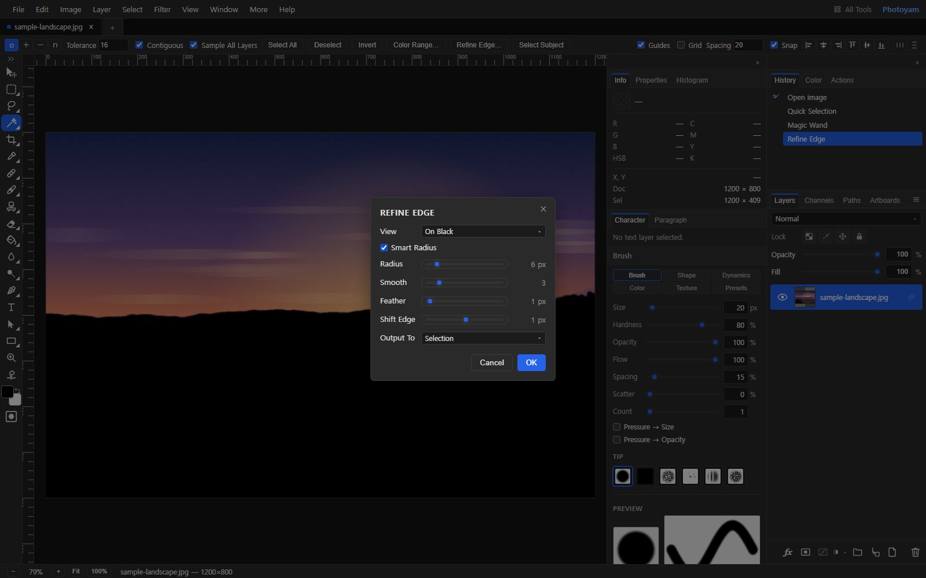This screenshot has width=926, height=578.
Task: Open the Filter menu
Action: pos(163,9)
